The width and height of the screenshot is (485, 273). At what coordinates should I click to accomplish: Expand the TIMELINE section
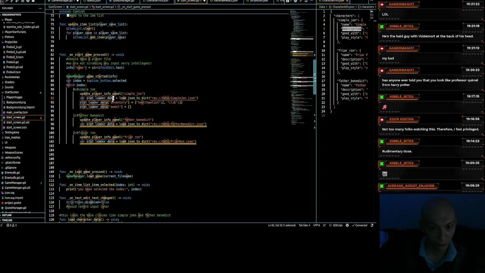coord(7,220)
